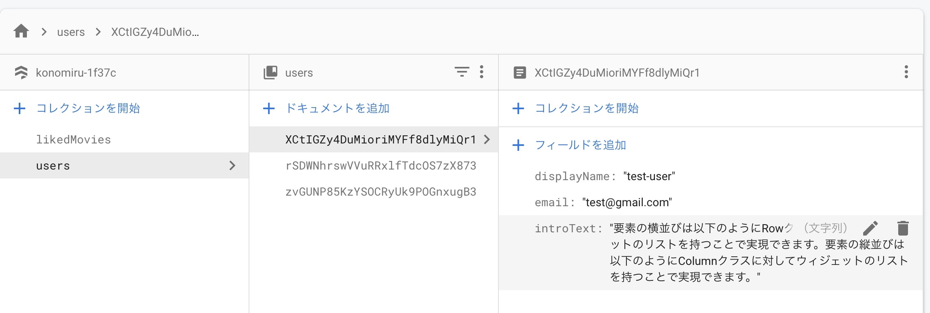The height and width of the screenshot is (313, 930).
Task: Open document rSDWNhrswVVuRRxlfTdcOS7zX873
Action: pyautogui.click(x=381, y=166)
